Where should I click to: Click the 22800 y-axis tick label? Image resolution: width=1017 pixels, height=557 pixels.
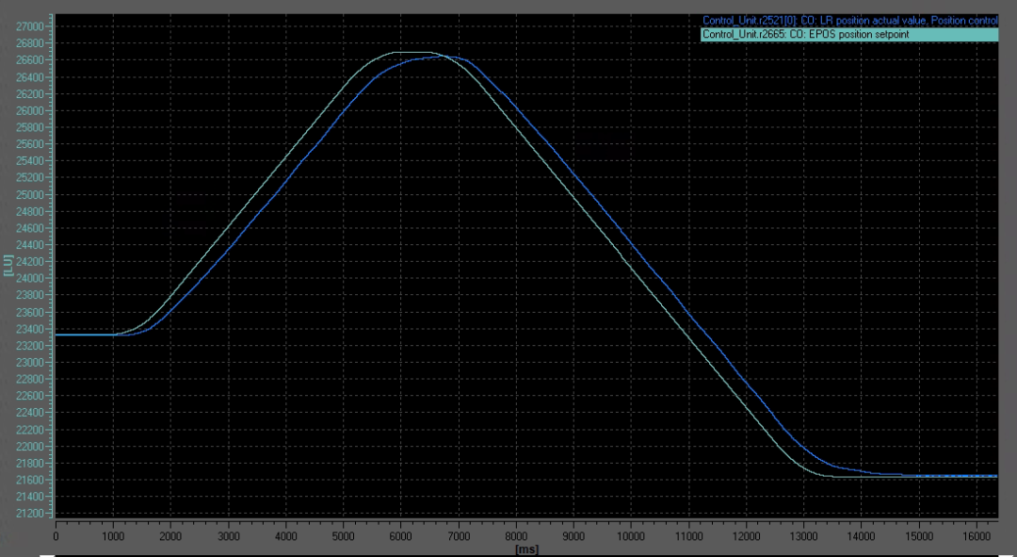31,379
